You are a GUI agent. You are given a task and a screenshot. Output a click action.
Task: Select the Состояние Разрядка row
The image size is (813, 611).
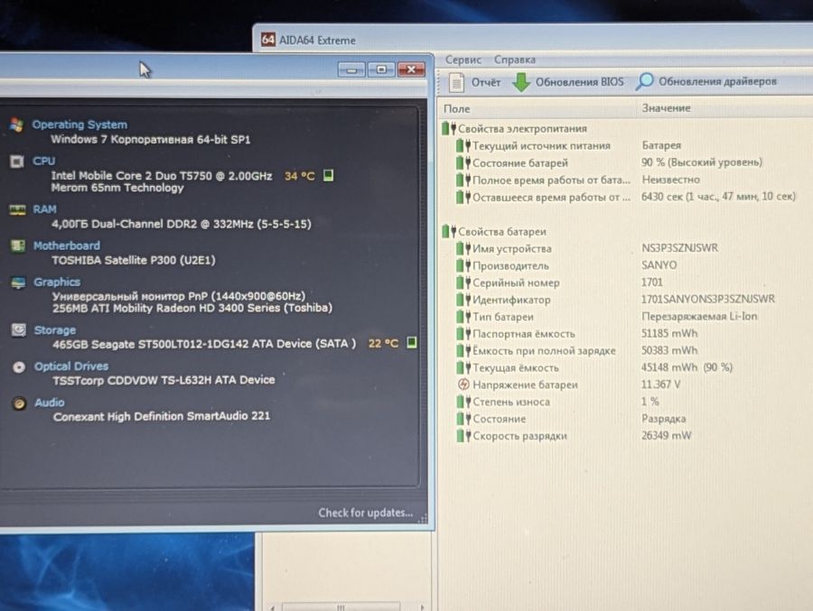pyautogui.click(x=571, y=419)
